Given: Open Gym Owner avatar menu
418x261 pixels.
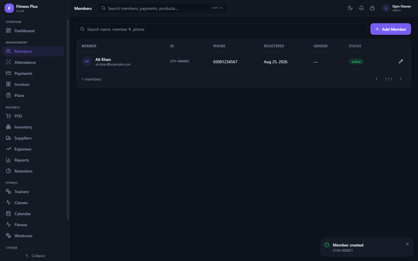Looking at the screenshot, I should tap(386, 8).
